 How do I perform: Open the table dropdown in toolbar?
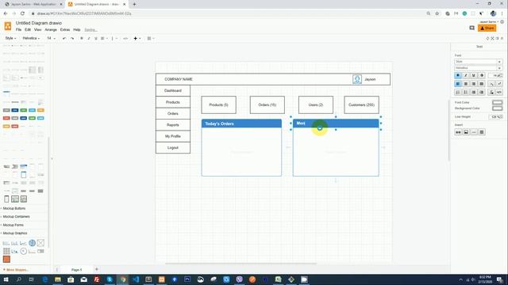pos(151,39)
